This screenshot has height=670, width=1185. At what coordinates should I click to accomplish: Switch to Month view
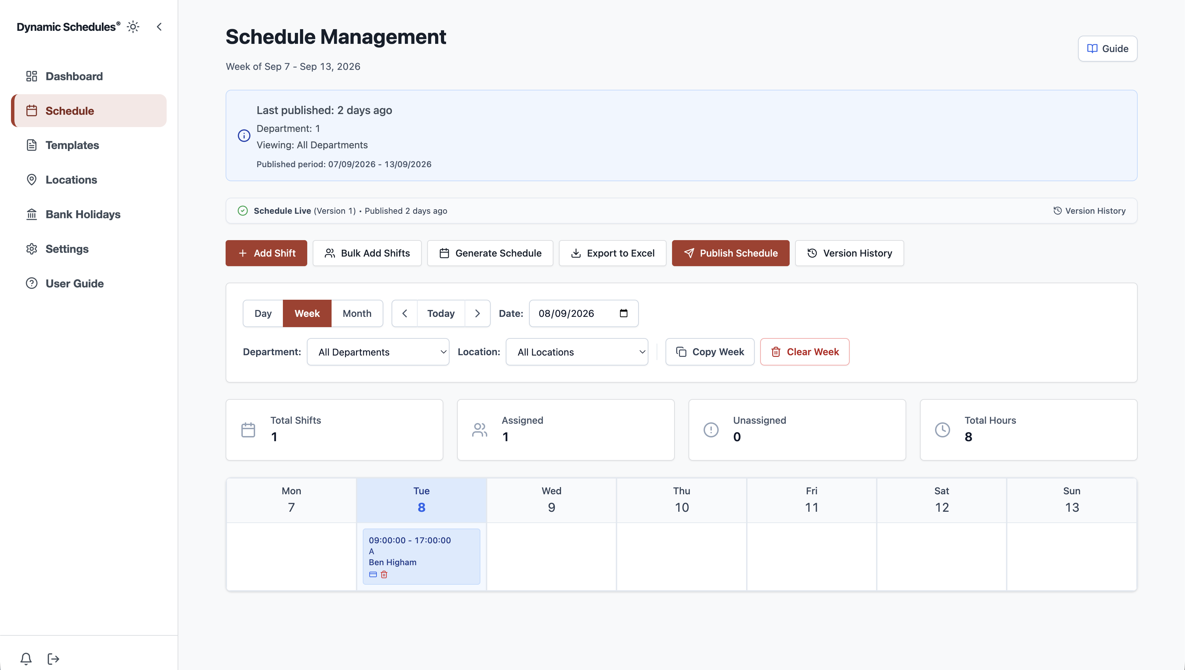coord(357,313)
